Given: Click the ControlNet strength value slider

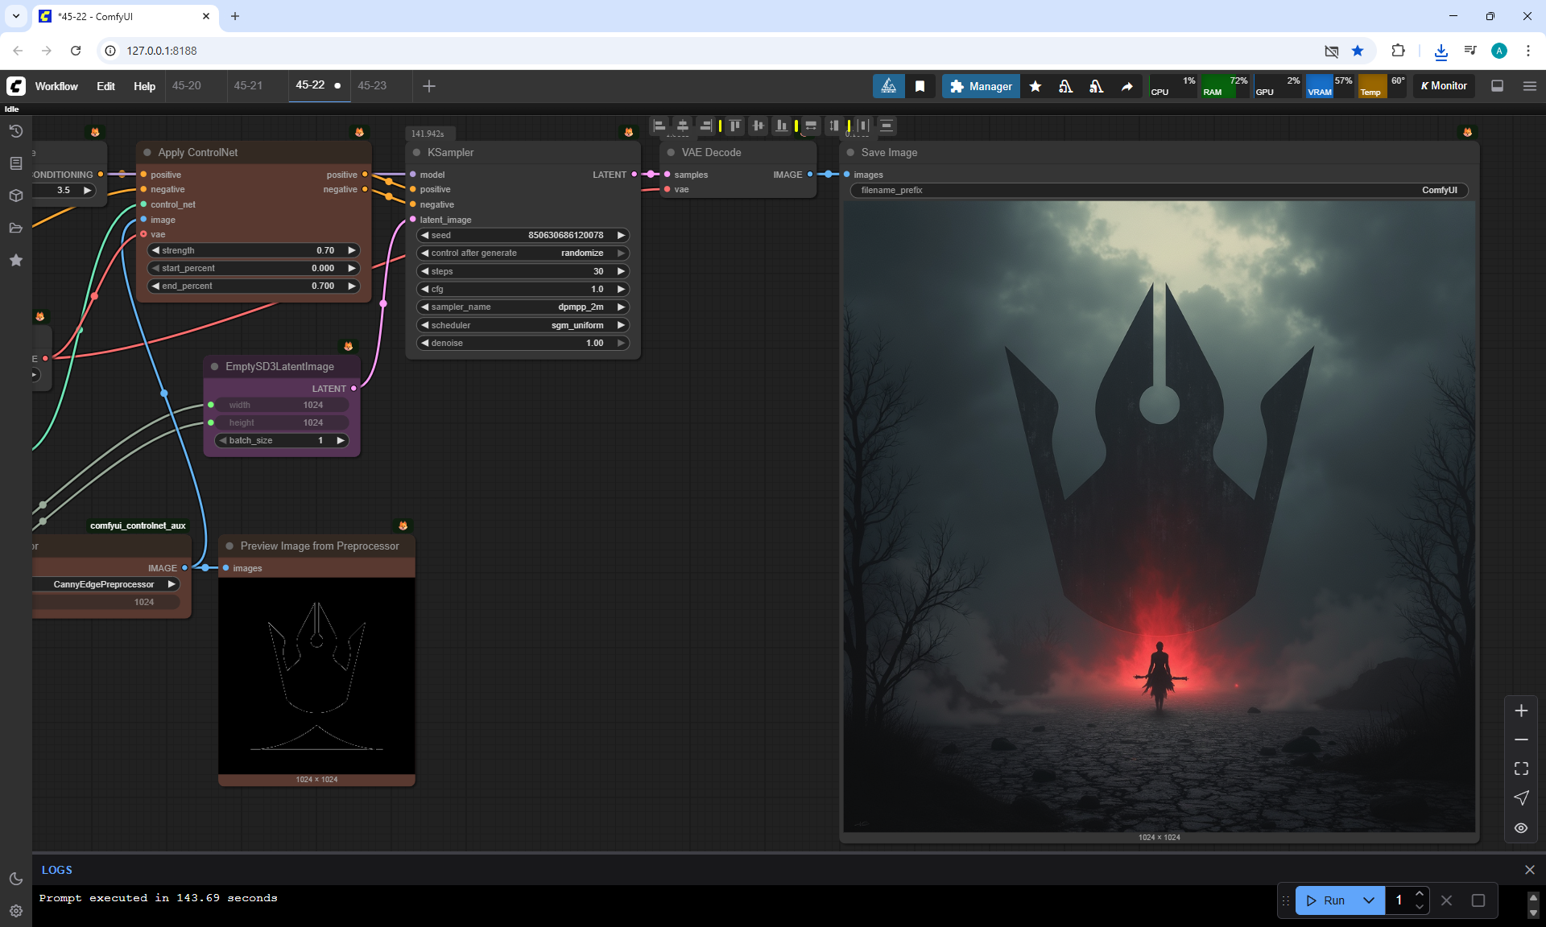Looking at the screenshot, I should [x=253, y=250].
